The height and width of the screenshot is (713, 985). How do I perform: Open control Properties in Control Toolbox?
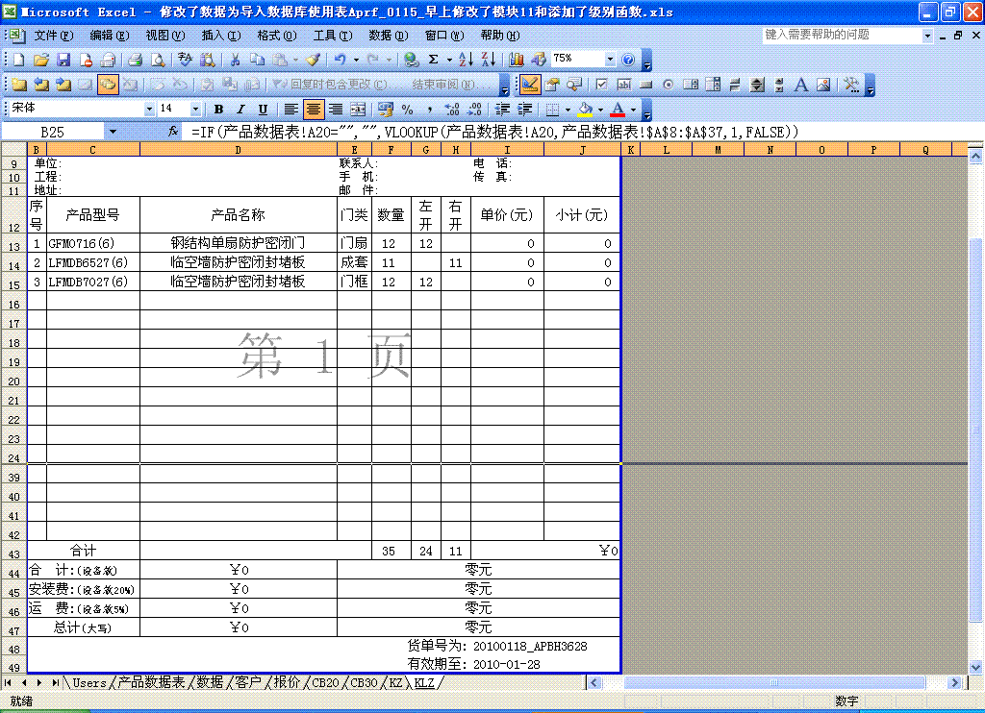pos(552,85)
